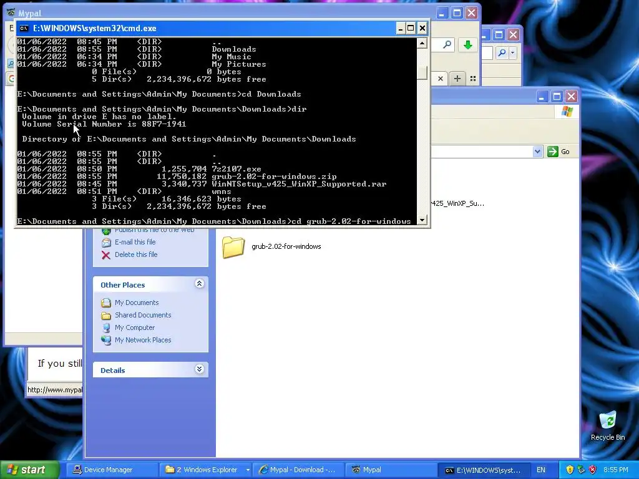The image size is (639, 479).
Task: Click the Delete this file link
Action: pos(135,255)
